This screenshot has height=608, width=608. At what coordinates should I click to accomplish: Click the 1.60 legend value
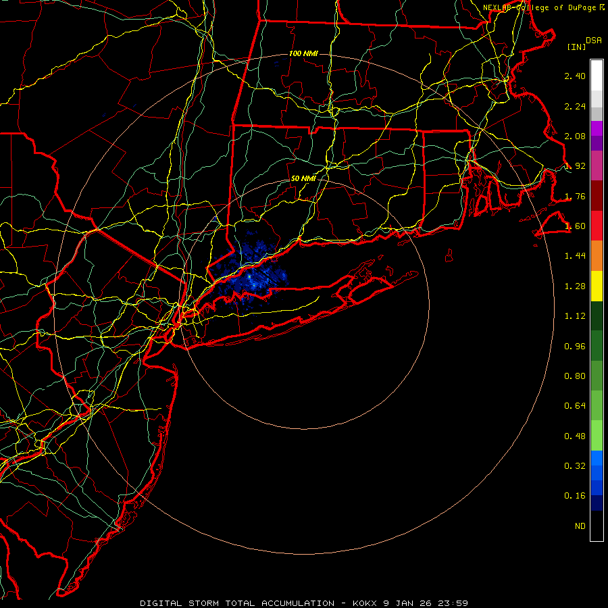click(x=575, y=226)
